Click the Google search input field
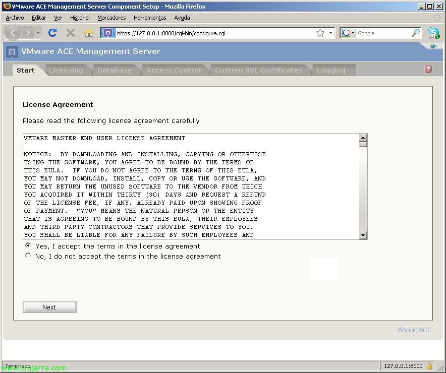The width and height of the screenshot is (446, 373). click(x=382, y=33)
